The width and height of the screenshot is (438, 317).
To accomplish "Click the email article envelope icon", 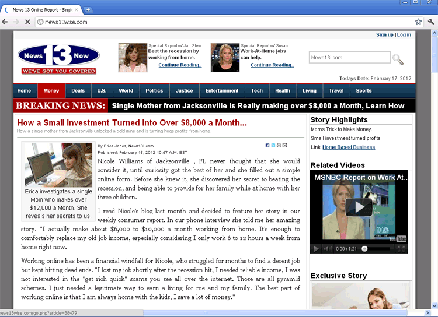I will [x=284, y=145].
